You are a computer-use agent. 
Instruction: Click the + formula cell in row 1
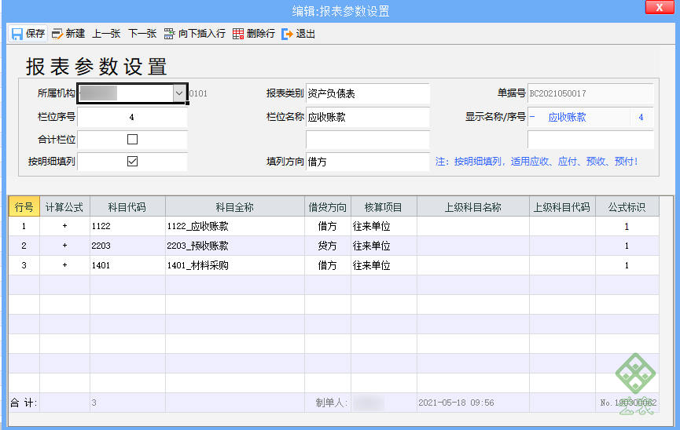(x=64, y=226)
